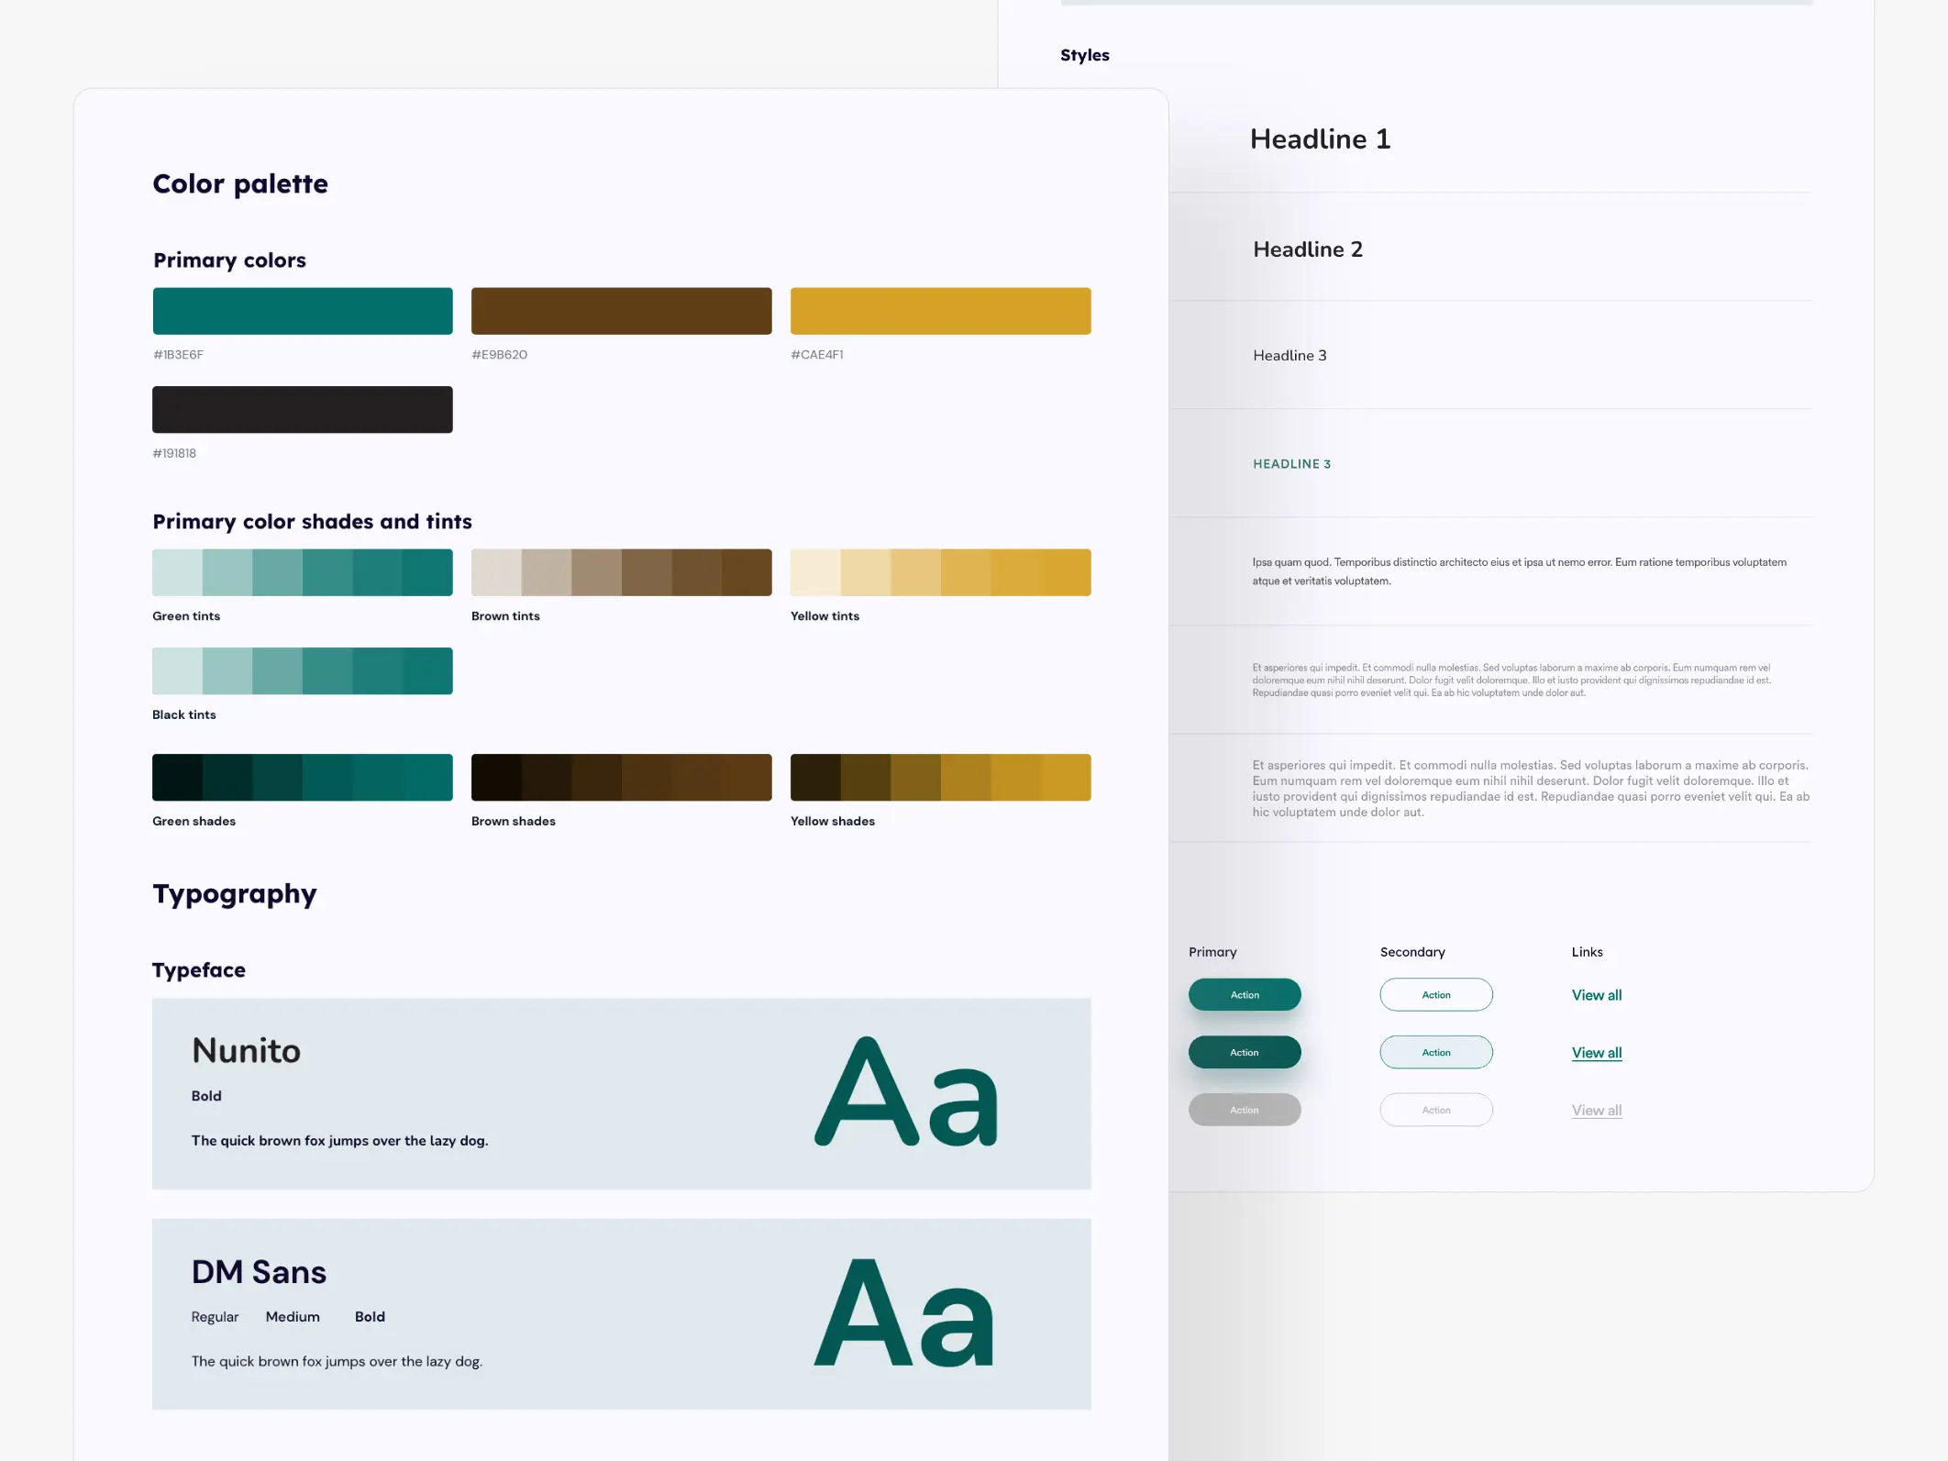
Task: Pick the yellow primary swatch #CAE4F1
Action: [x=940, y=311]
